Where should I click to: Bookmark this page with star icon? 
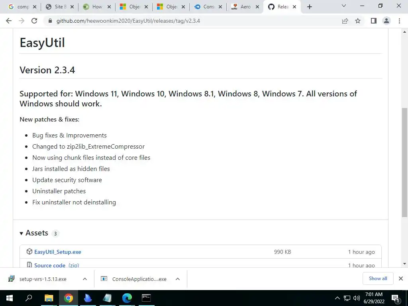tap(358, 21)
